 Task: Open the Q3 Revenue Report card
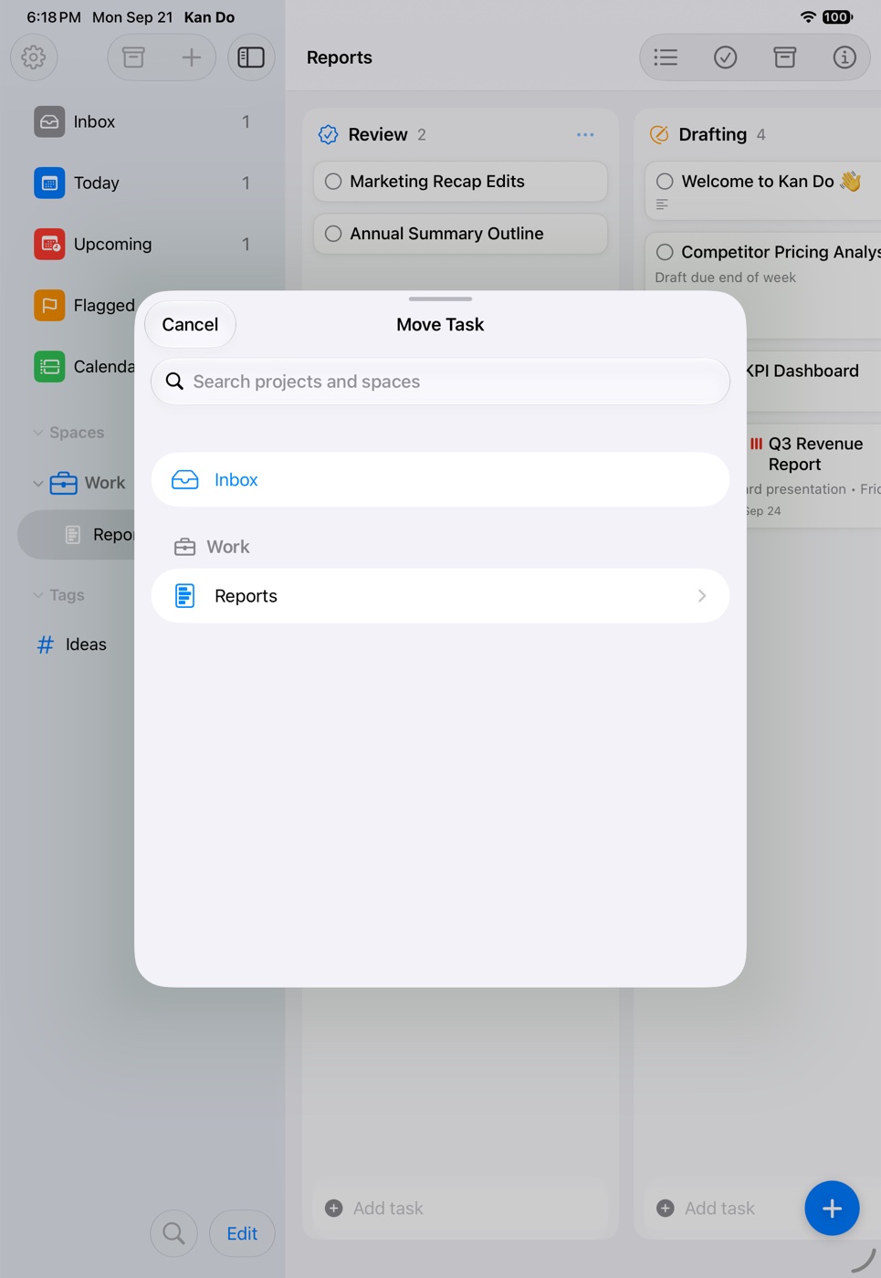pyautogui.click(x=813, y=476)
